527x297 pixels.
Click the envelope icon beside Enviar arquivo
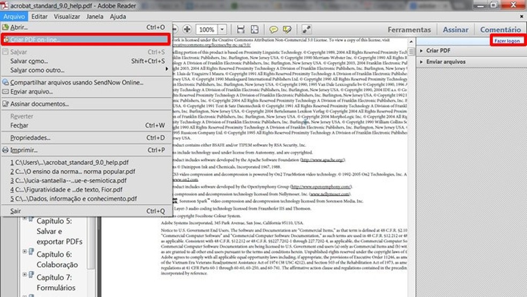pos(5,92)
